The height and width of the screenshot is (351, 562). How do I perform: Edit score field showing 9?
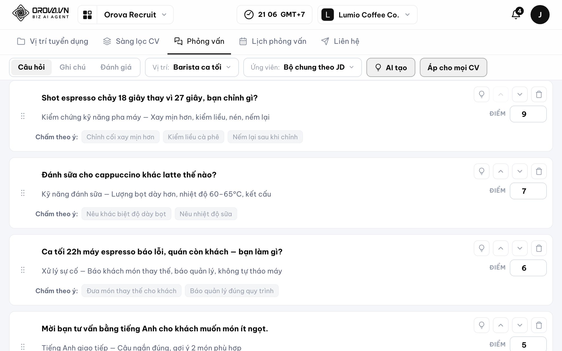click(x=528, y=114)
